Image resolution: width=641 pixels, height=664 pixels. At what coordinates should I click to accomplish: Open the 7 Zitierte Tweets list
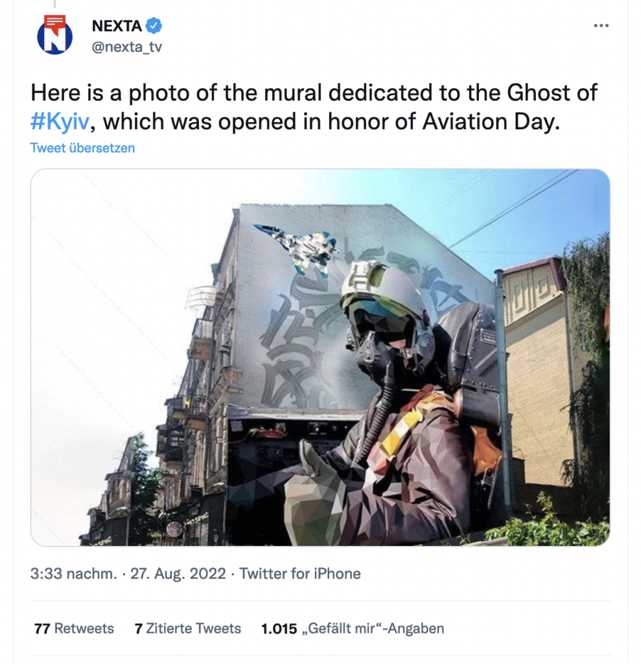[x=187, y=628]
